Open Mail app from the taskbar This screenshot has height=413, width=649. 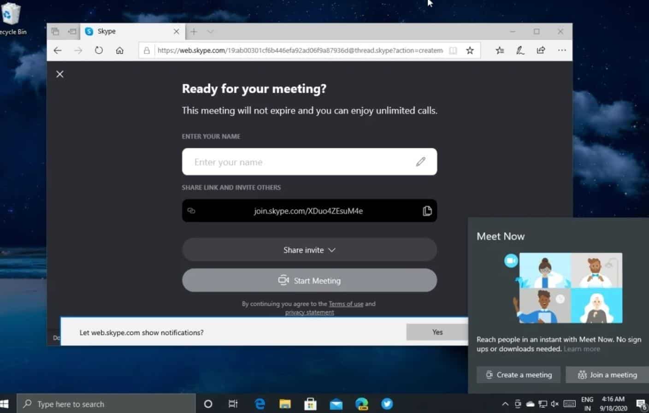[336, 404]
